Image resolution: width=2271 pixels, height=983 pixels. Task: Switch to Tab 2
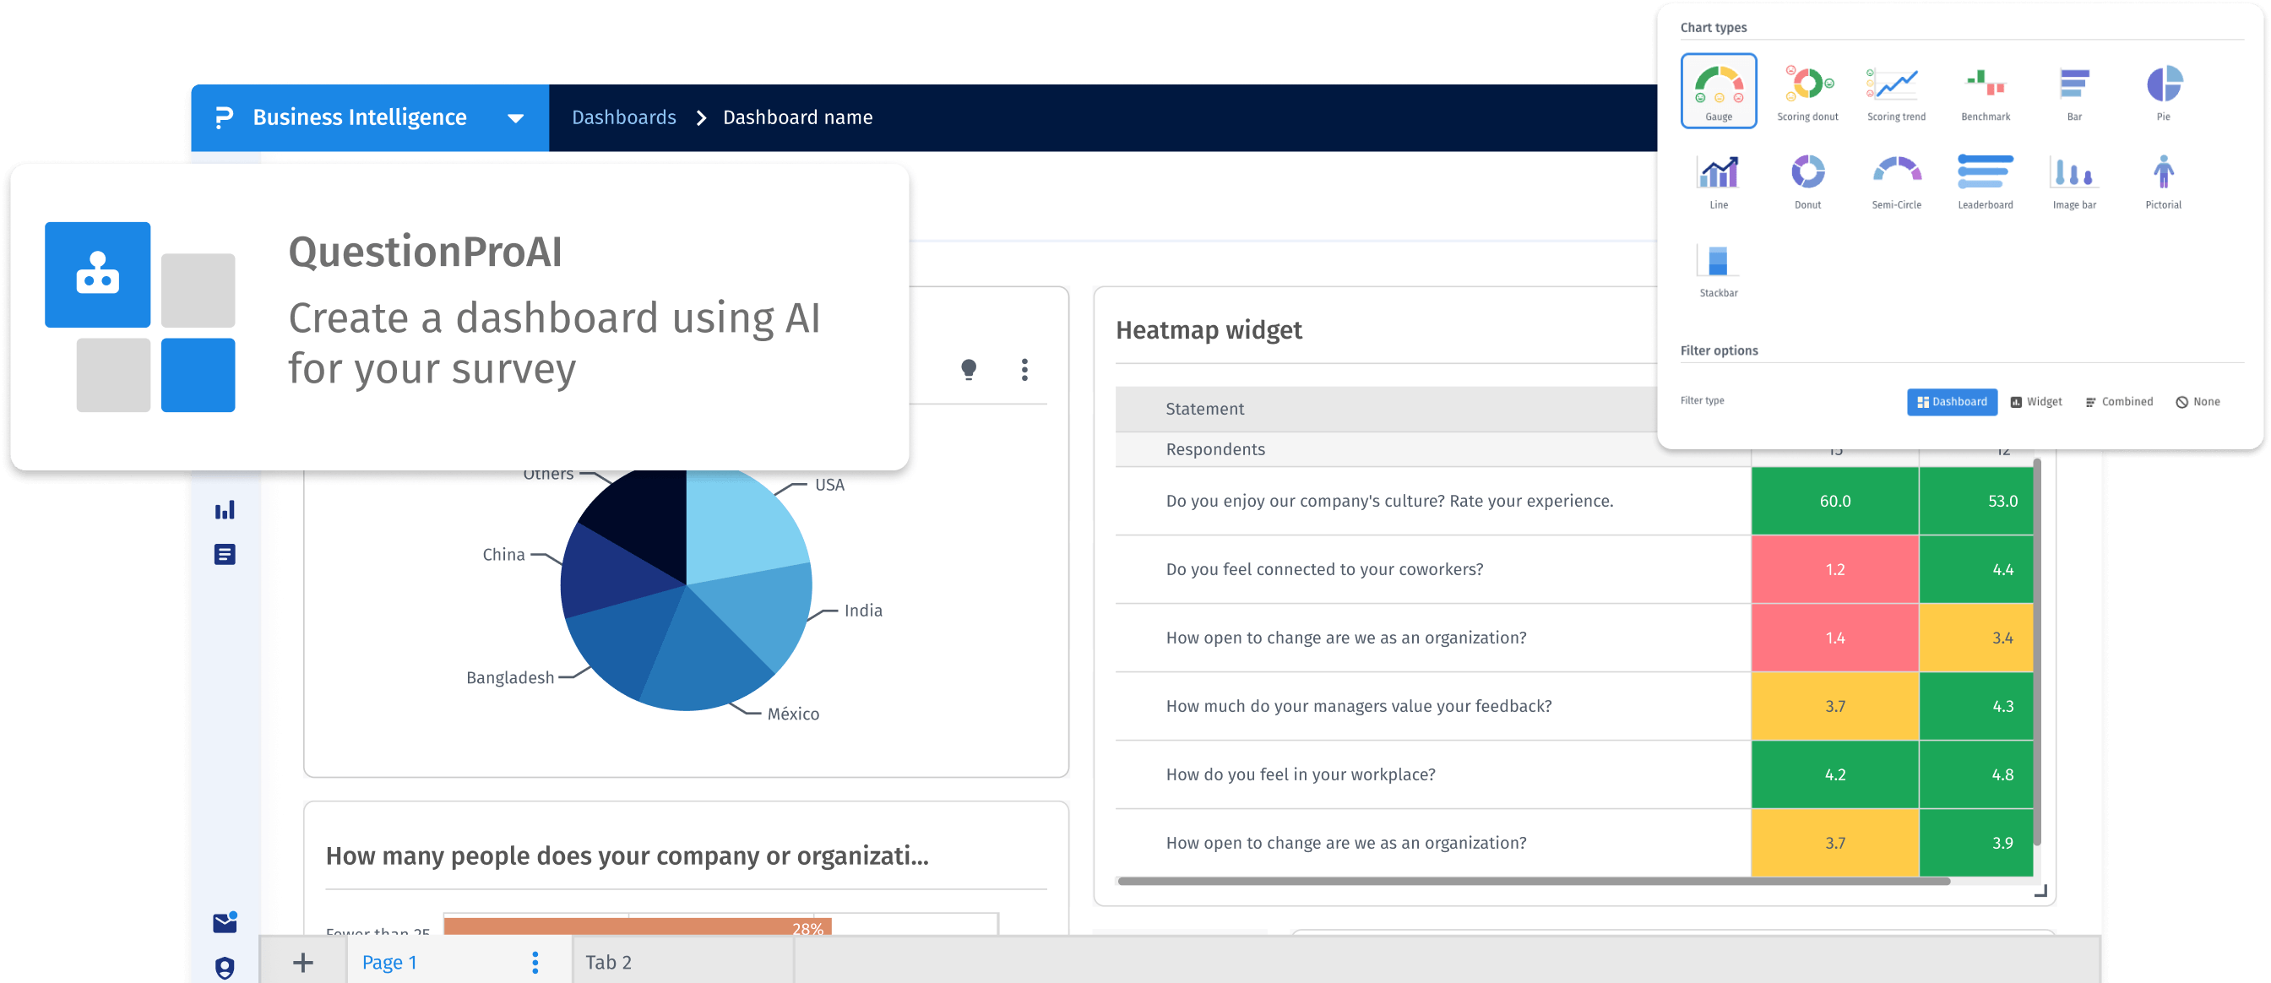[608, 962]
